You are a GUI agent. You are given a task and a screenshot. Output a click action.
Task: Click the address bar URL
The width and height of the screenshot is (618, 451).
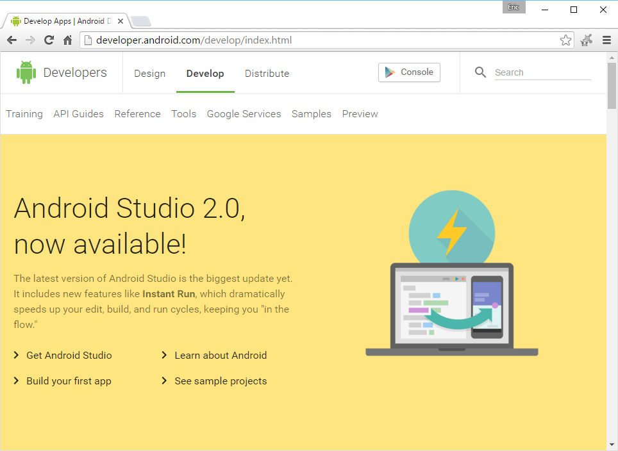[194, 40]
